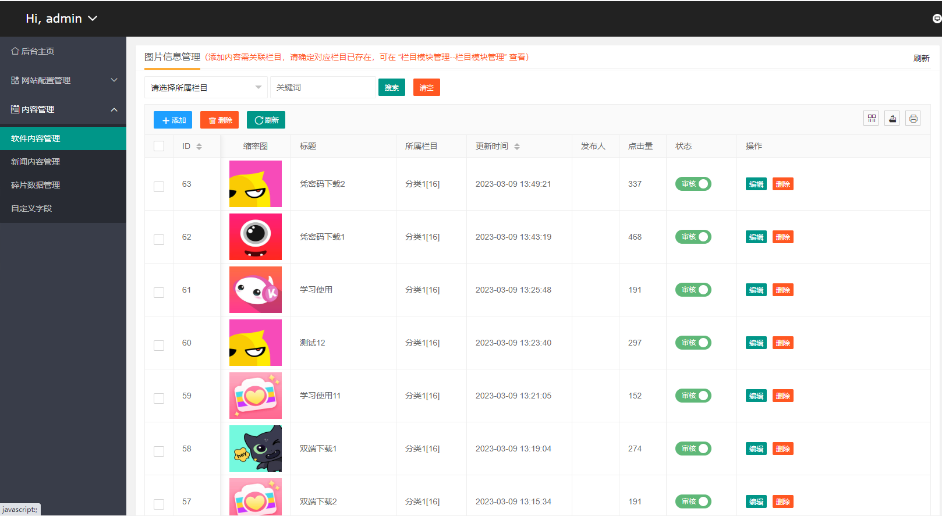Check the select-all header checkbox
Image resolution: width=942 pixels, height=516 pixels.
point(159,146)
